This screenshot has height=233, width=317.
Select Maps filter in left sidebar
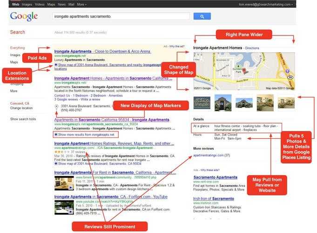point(14,62)
